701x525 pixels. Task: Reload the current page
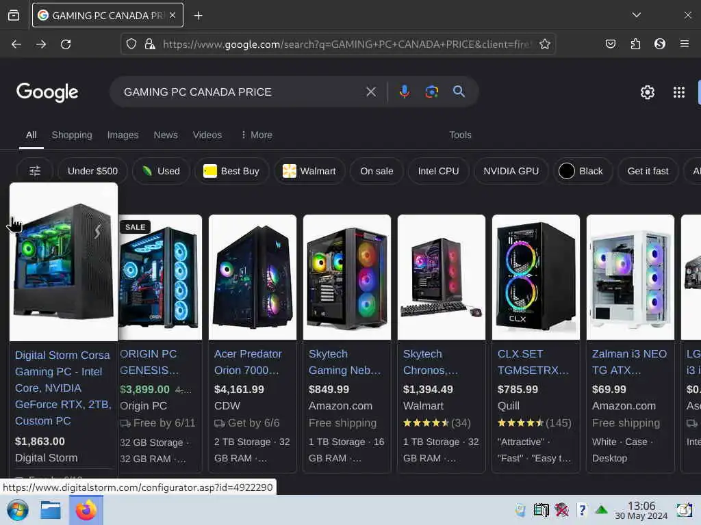pos(66,44)
